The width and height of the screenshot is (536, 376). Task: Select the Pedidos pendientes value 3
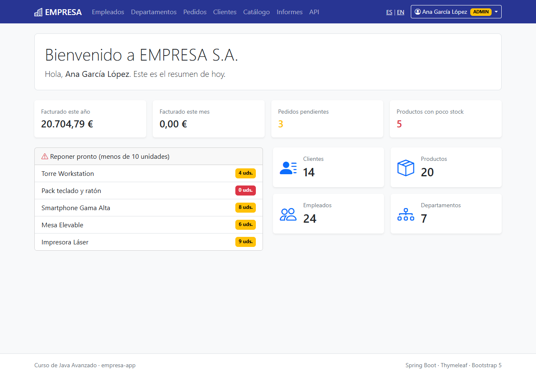pos(281,124)
